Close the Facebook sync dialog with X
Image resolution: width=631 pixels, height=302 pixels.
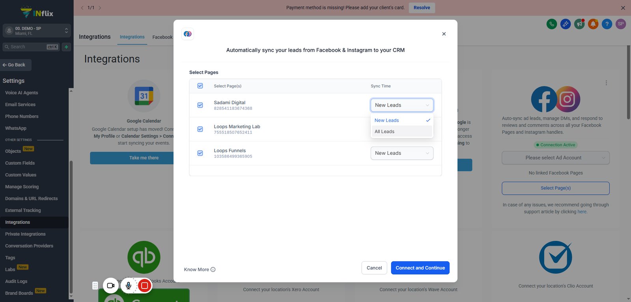click(x=444, y=34)
